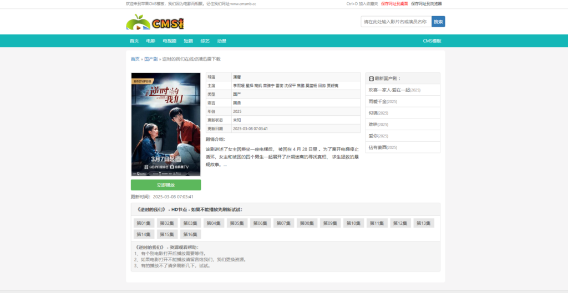The height and width of the screenshot is (293, 568).
Task: Play episode 第15集
Action: 168,234
